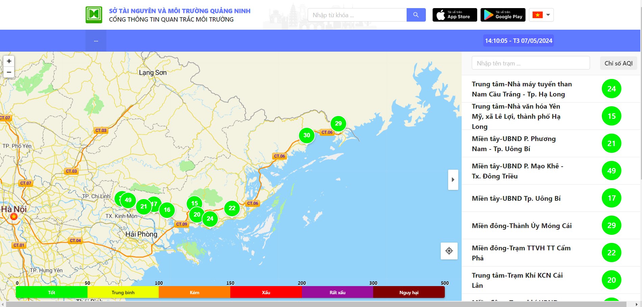The height and width of the screenshot is (307, 642).
Task: Click the blue search magnifier button
Action: click(416, 15)
